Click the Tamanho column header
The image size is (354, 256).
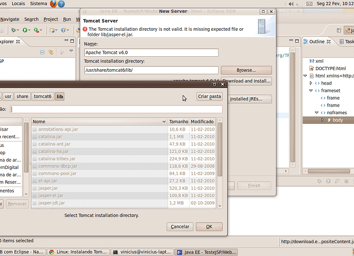(x=179, y=122)
